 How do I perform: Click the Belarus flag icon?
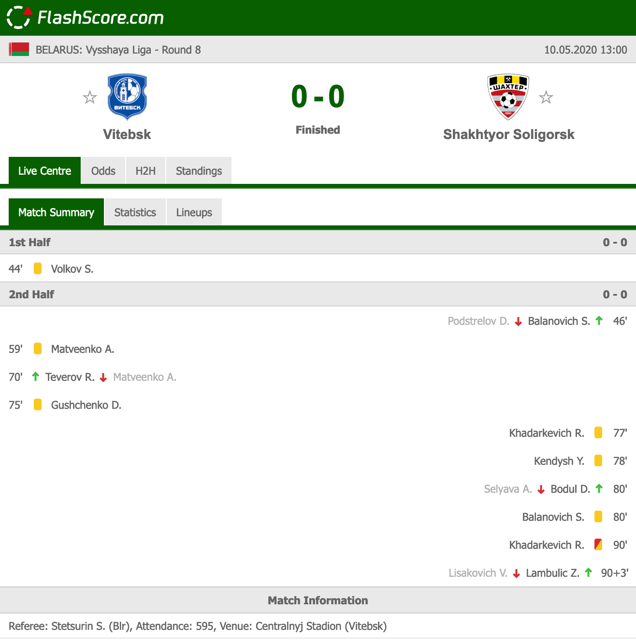coord(19,50)
